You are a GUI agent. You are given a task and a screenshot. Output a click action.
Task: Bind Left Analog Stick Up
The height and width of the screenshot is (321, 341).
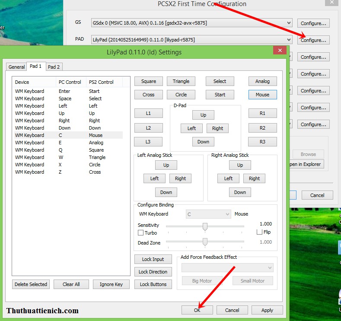click(166, 165)
